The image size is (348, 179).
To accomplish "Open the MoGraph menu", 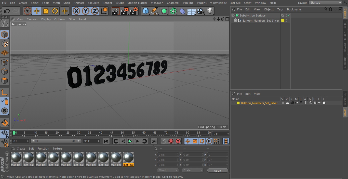I will [157, 3].
